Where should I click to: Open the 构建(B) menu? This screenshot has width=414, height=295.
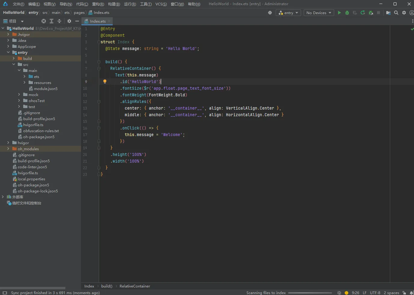click(114, 4)
